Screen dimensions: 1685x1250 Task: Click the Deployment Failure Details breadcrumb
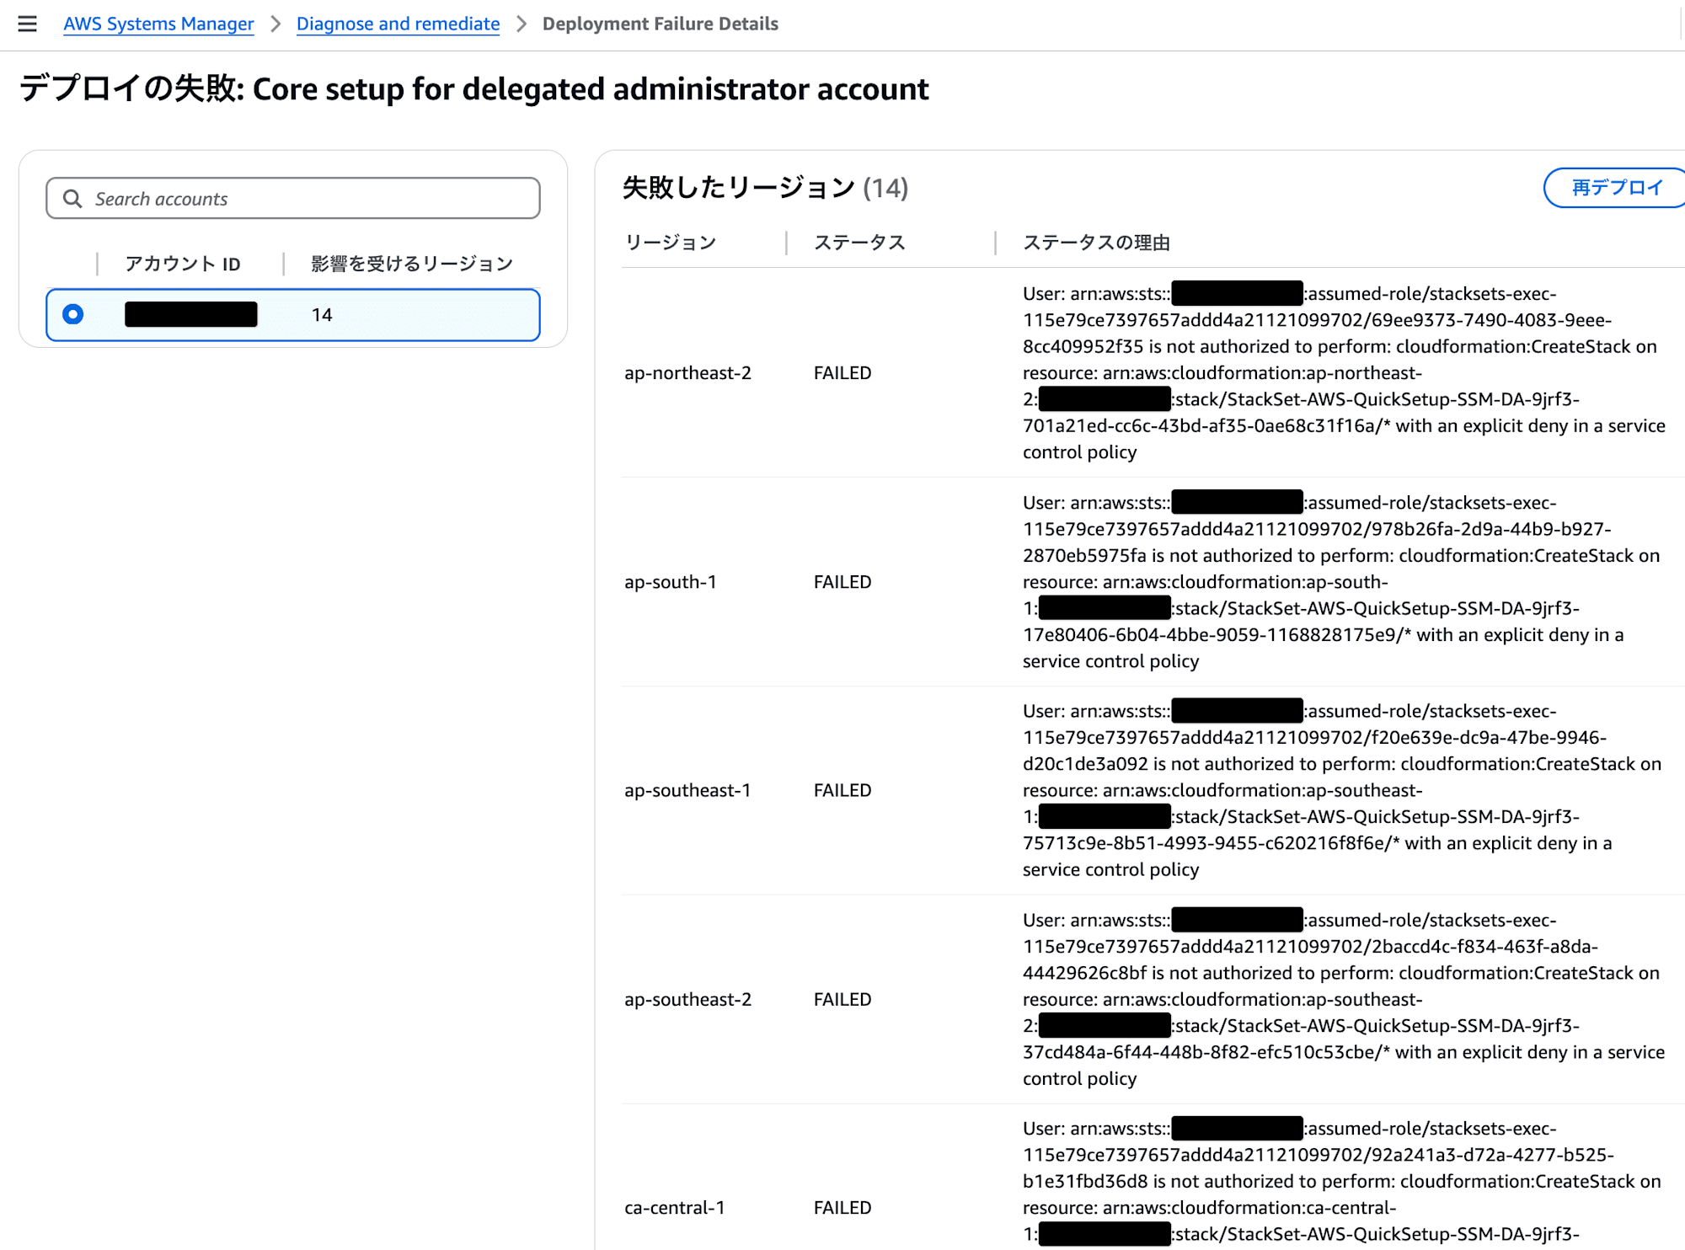[x=661, y=24]
